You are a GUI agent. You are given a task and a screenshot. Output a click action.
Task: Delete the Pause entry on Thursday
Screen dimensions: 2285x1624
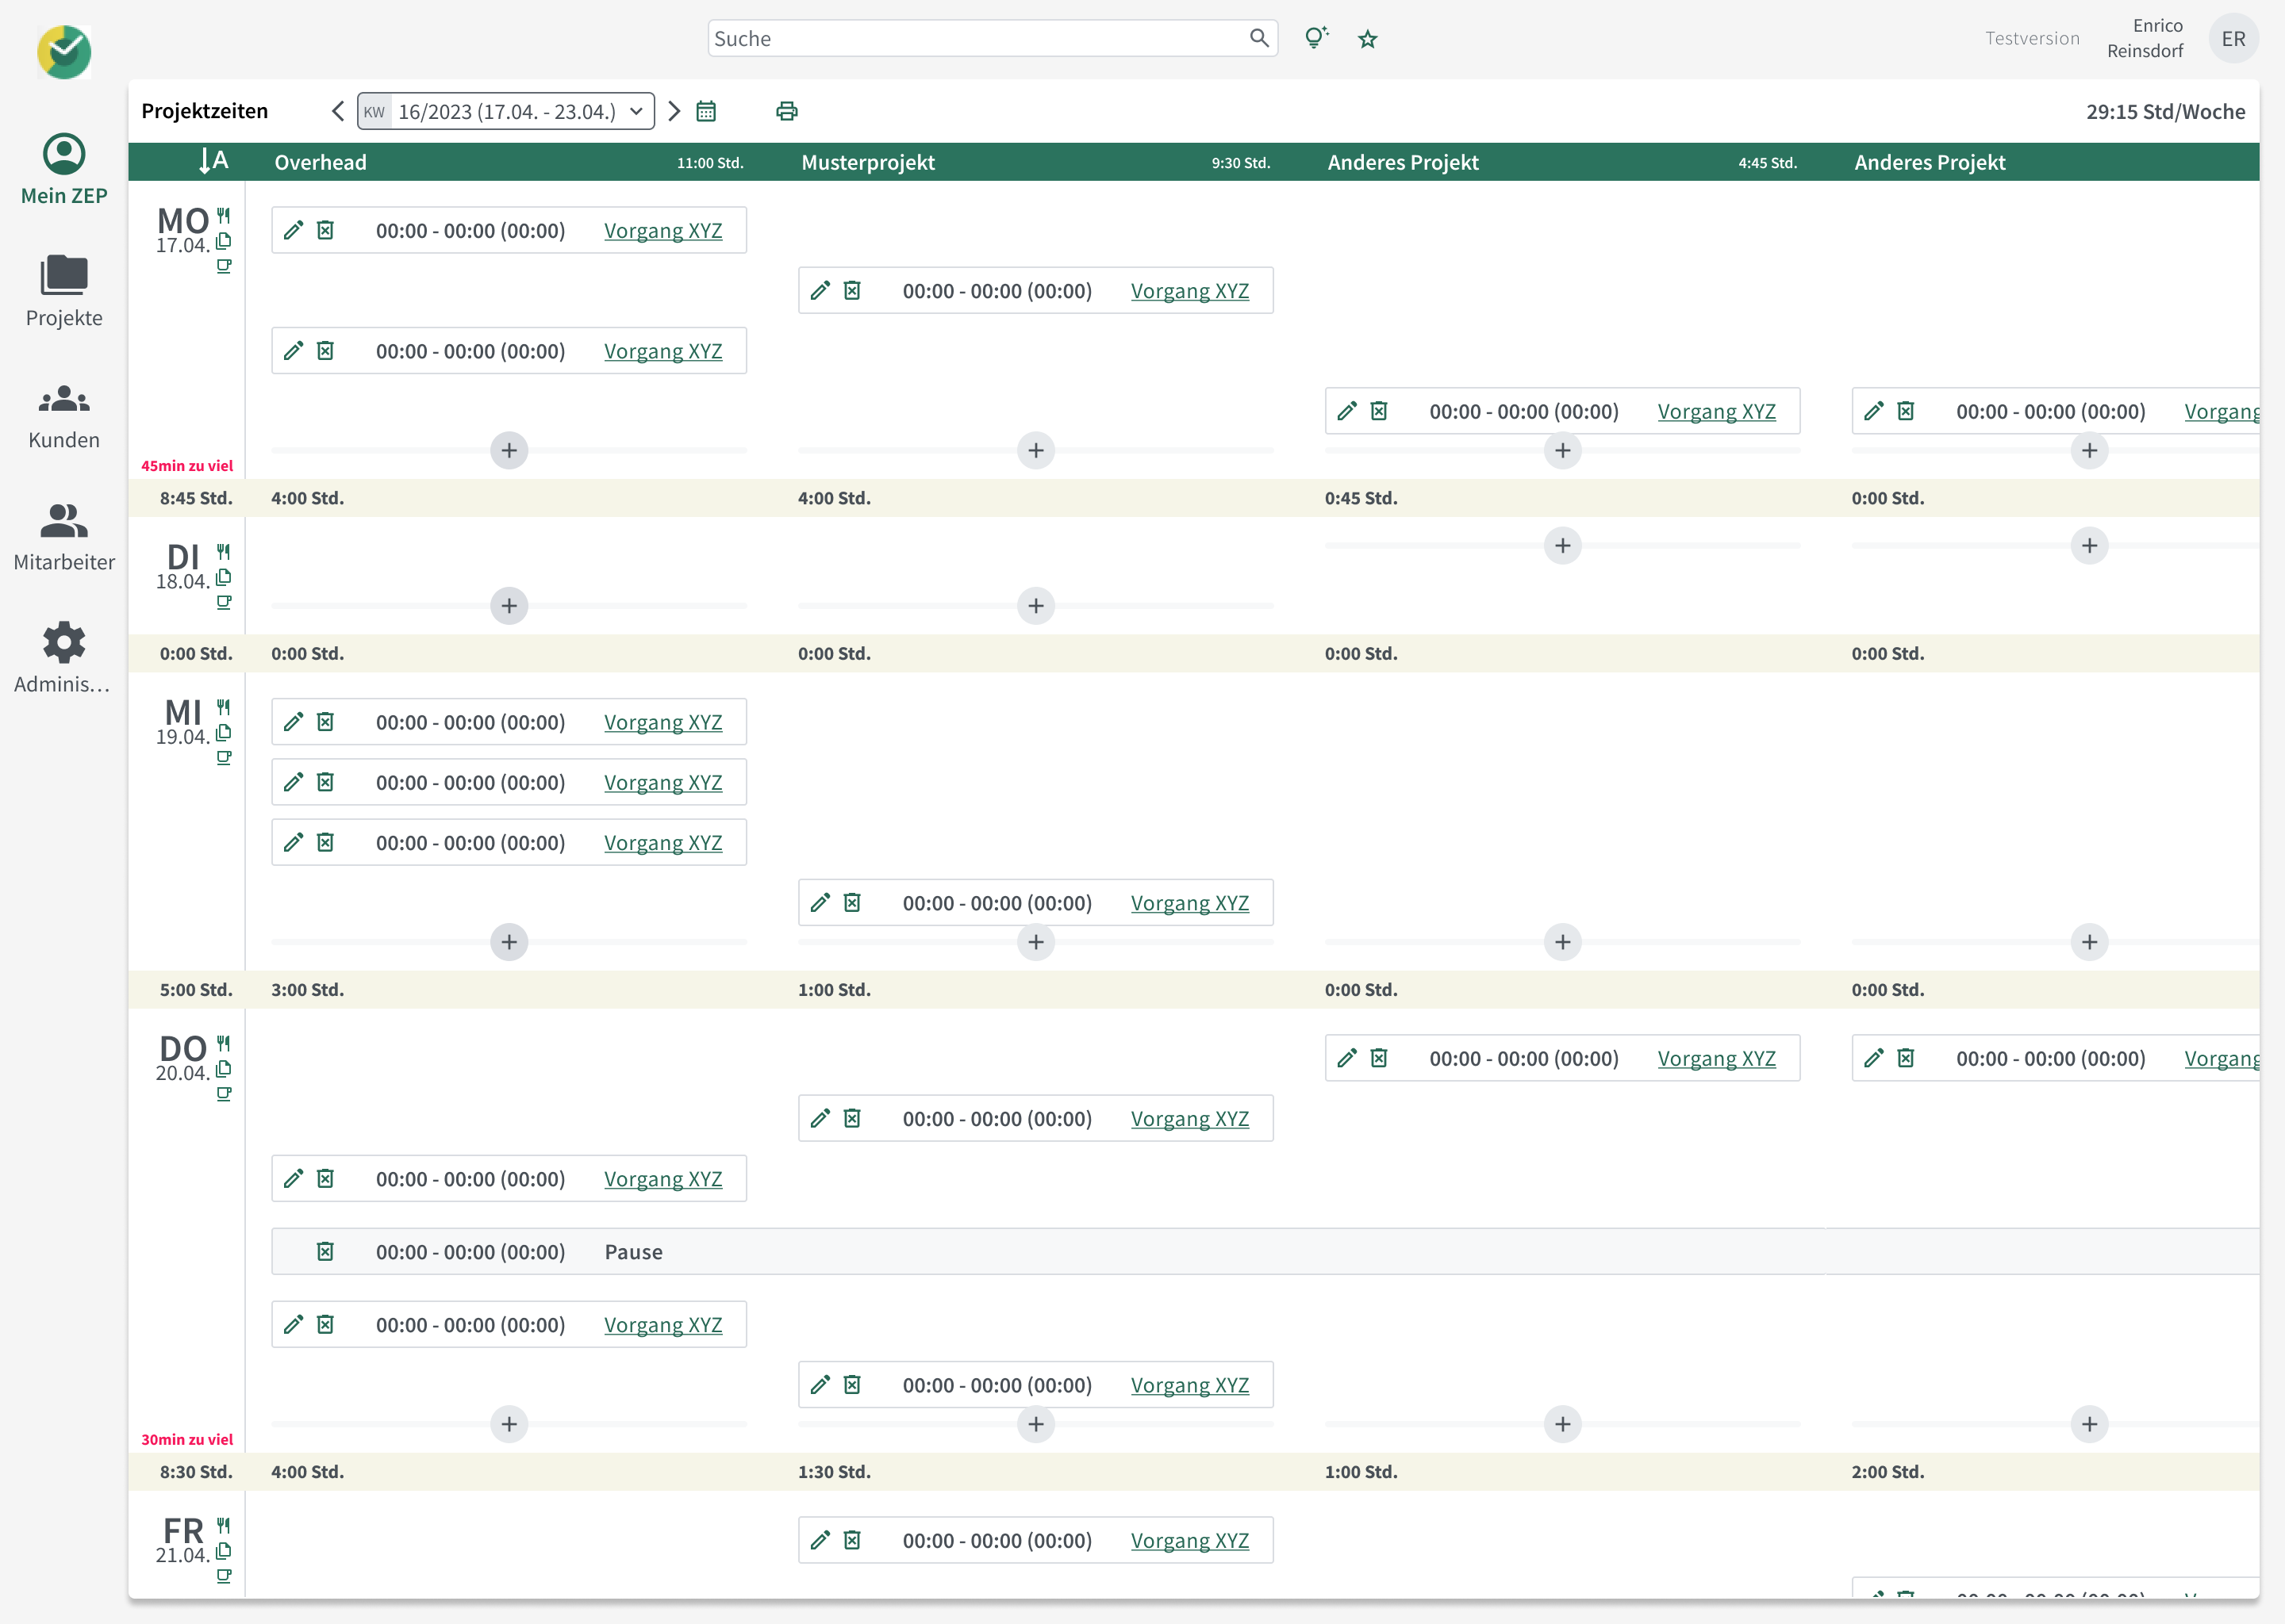pos(325,1252)
